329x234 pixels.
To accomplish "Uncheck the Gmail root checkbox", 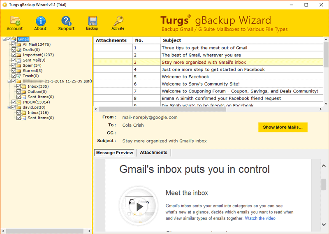I will pos(9,39).
